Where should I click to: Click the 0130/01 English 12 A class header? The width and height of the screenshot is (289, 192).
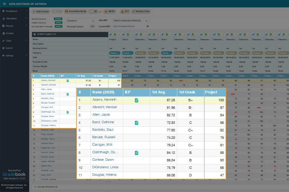(x=70, y=34)
